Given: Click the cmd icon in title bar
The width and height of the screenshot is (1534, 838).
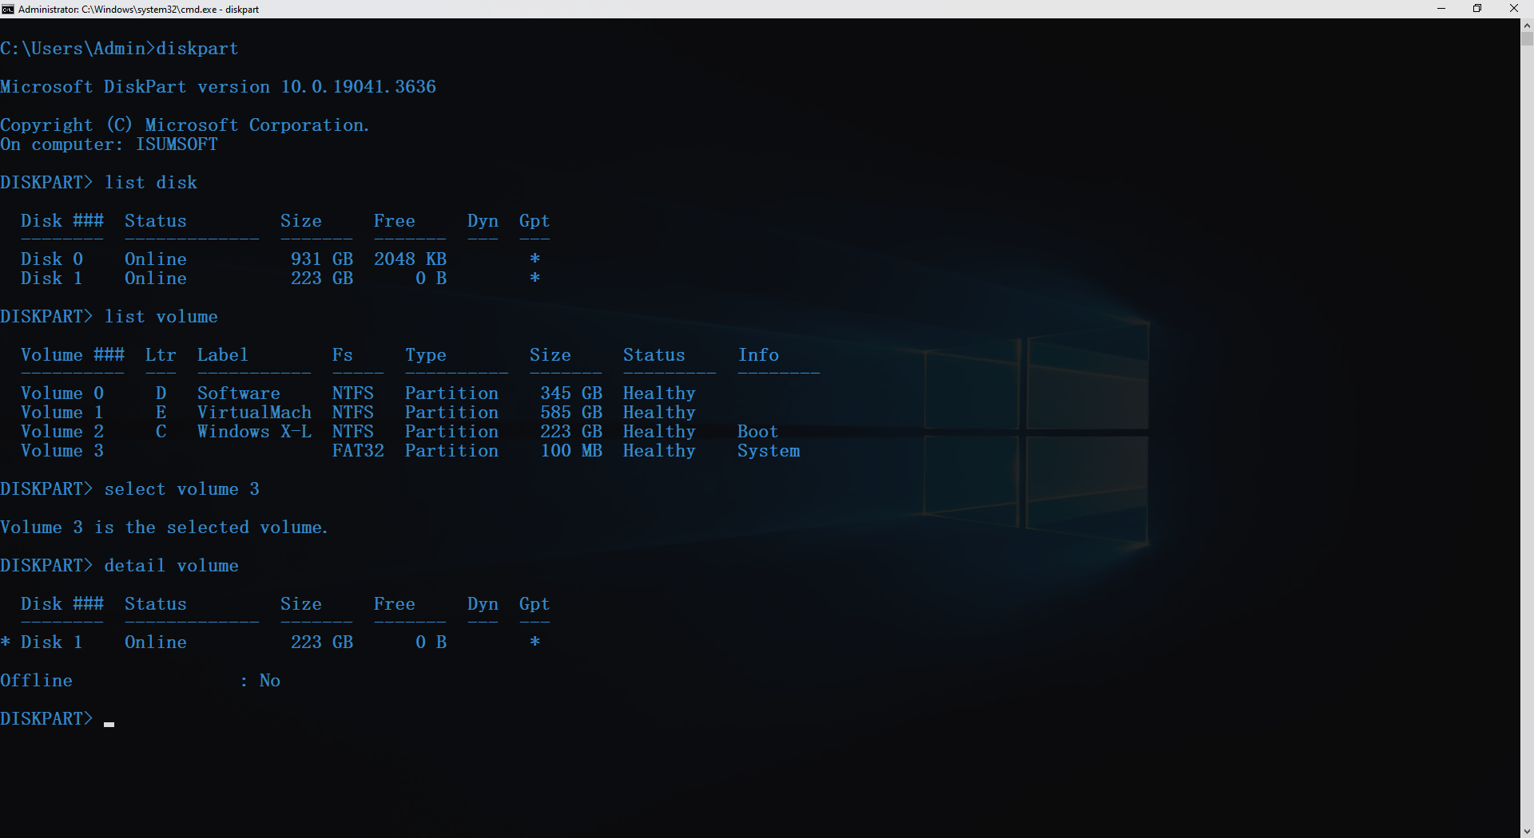Looking at the screenshot, I should pos(7,9).
